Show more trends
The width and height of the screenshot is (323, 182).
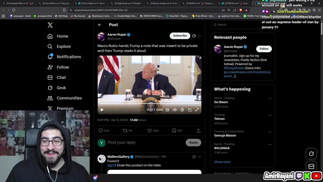(222, 162)
